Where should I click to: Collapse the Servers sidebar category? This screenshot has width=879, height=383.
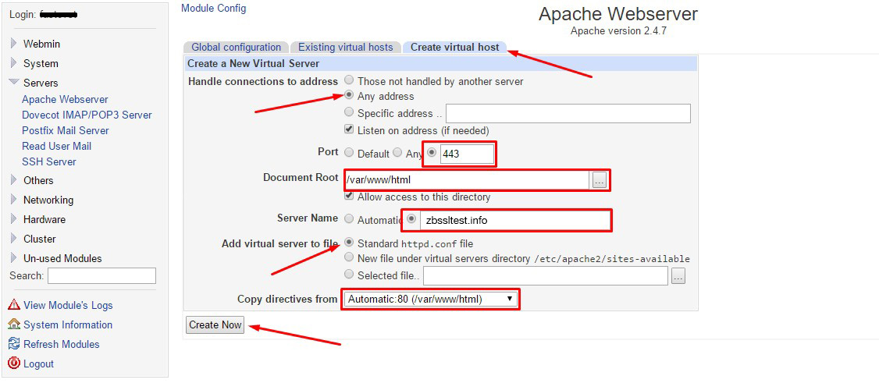[x=14, y=83]
